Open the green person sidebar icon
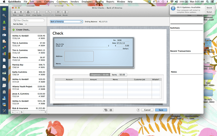The width and height of the screenshot is (217, 136). [4, 22]
